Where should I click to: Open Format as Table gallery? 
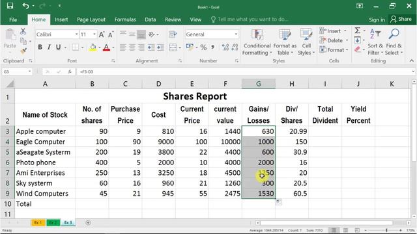(285, 42)
